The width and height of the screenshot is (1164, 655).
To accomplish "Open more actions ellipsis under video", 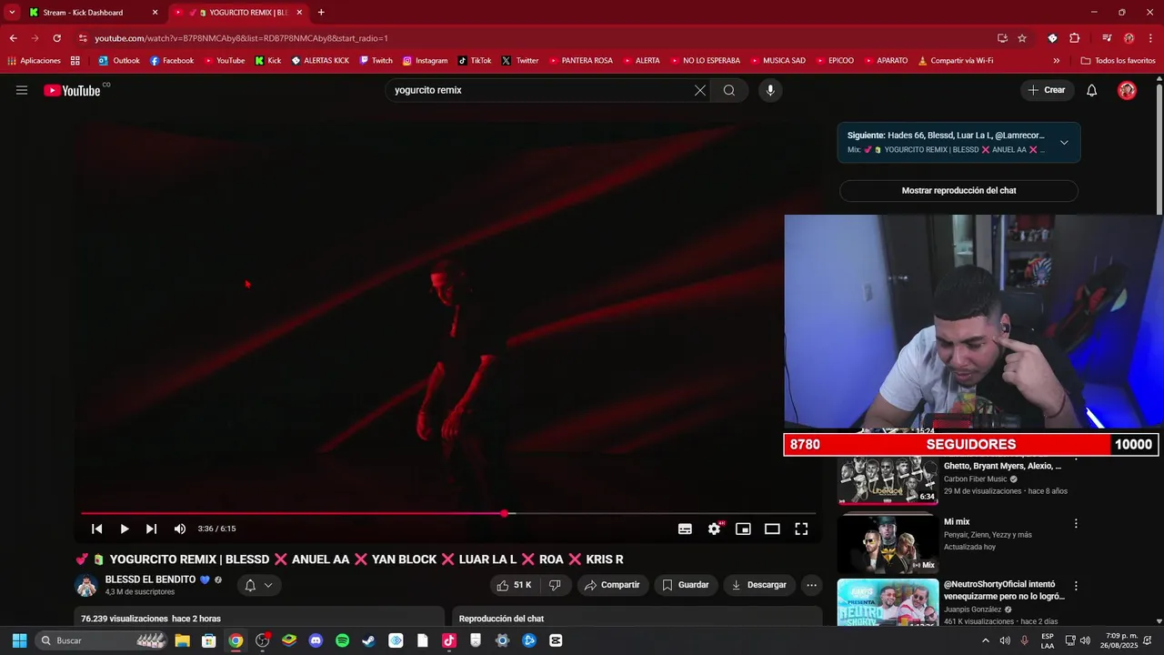I will [x=812, y=585].
